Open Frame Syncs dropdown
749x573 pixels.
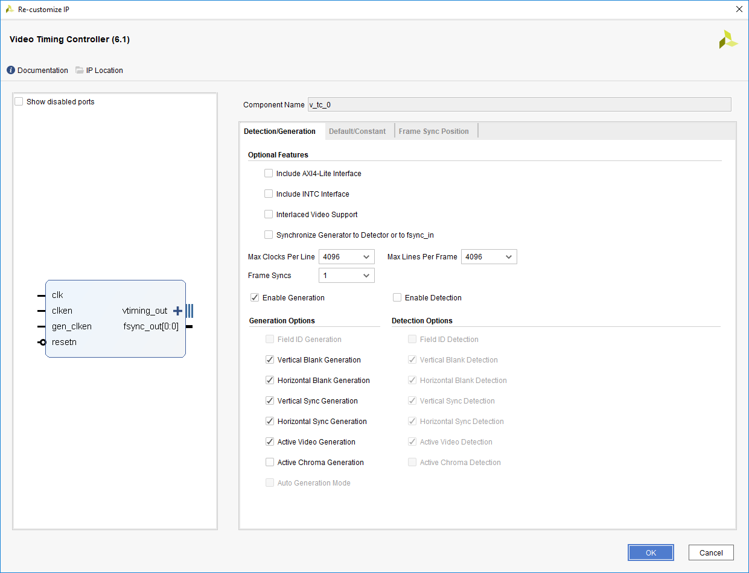346,276
